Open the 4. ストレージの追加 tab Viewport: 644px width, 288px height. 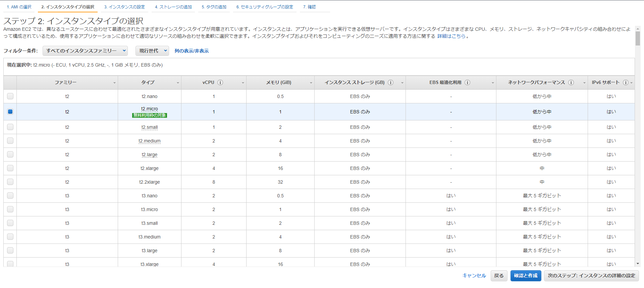pyautogui.click(x=173, y=7)
